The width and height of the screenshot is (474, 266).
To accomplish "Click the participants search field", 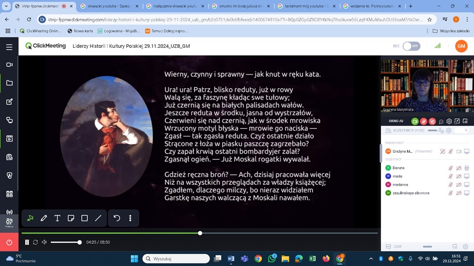I will pos(461,130).
